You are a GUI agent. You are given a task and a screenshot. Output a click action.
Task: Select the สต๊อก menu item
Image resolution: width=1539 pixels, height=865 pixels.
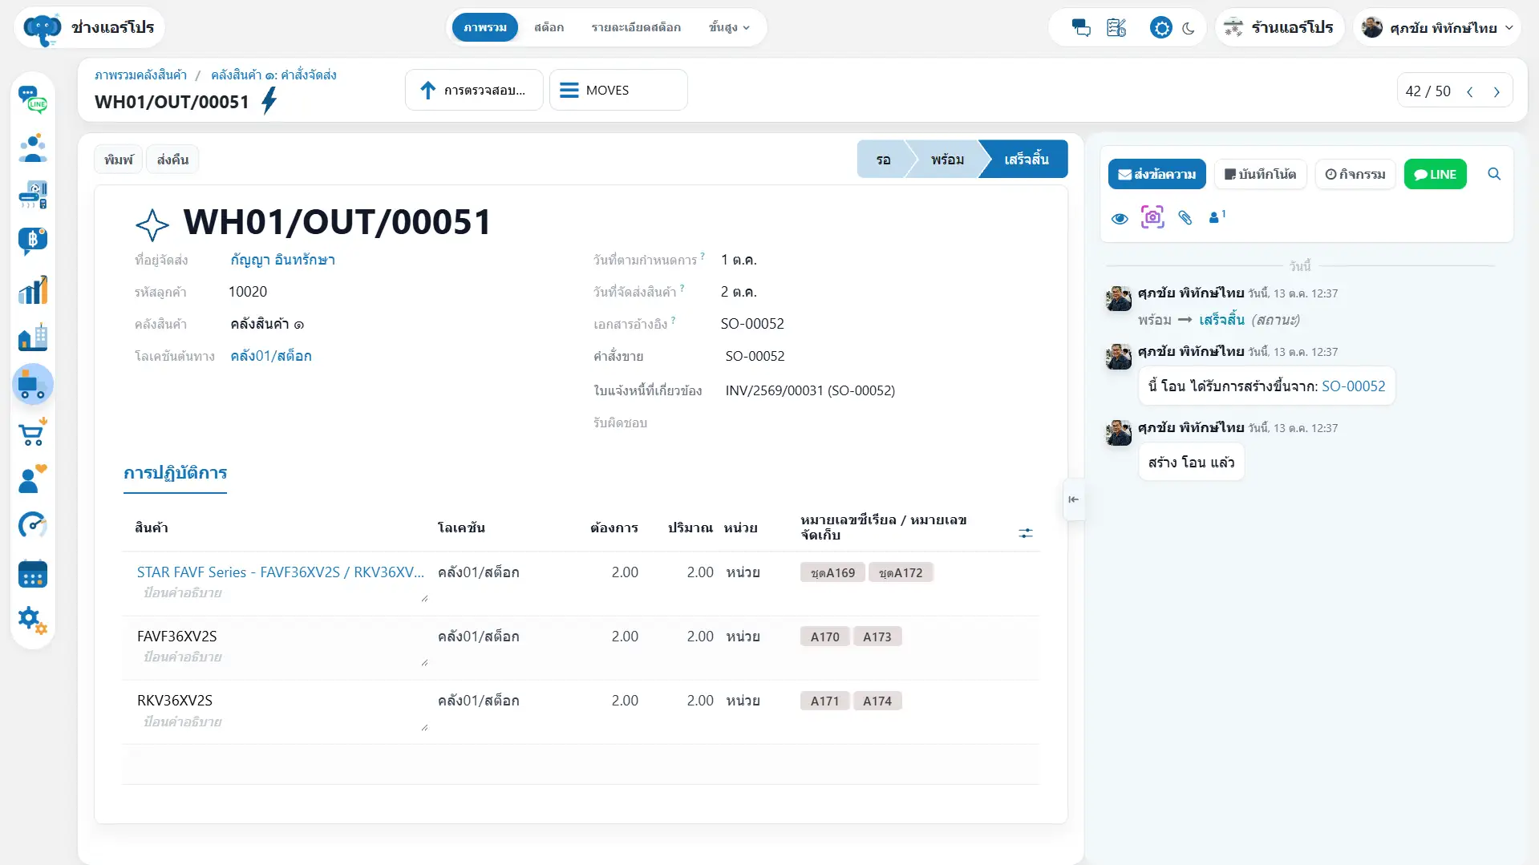pos(549,27)
